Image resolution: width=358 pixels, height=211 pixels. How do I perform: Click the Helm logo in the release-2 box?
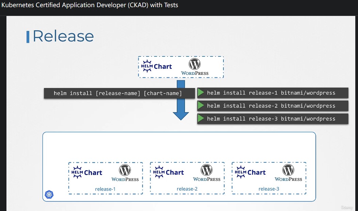159,172
